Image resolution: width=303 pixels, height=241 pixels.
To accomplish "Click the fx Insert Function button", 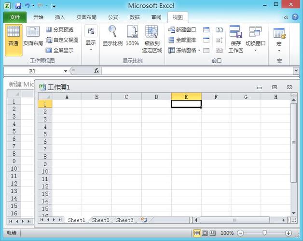I will coord(96,71).
